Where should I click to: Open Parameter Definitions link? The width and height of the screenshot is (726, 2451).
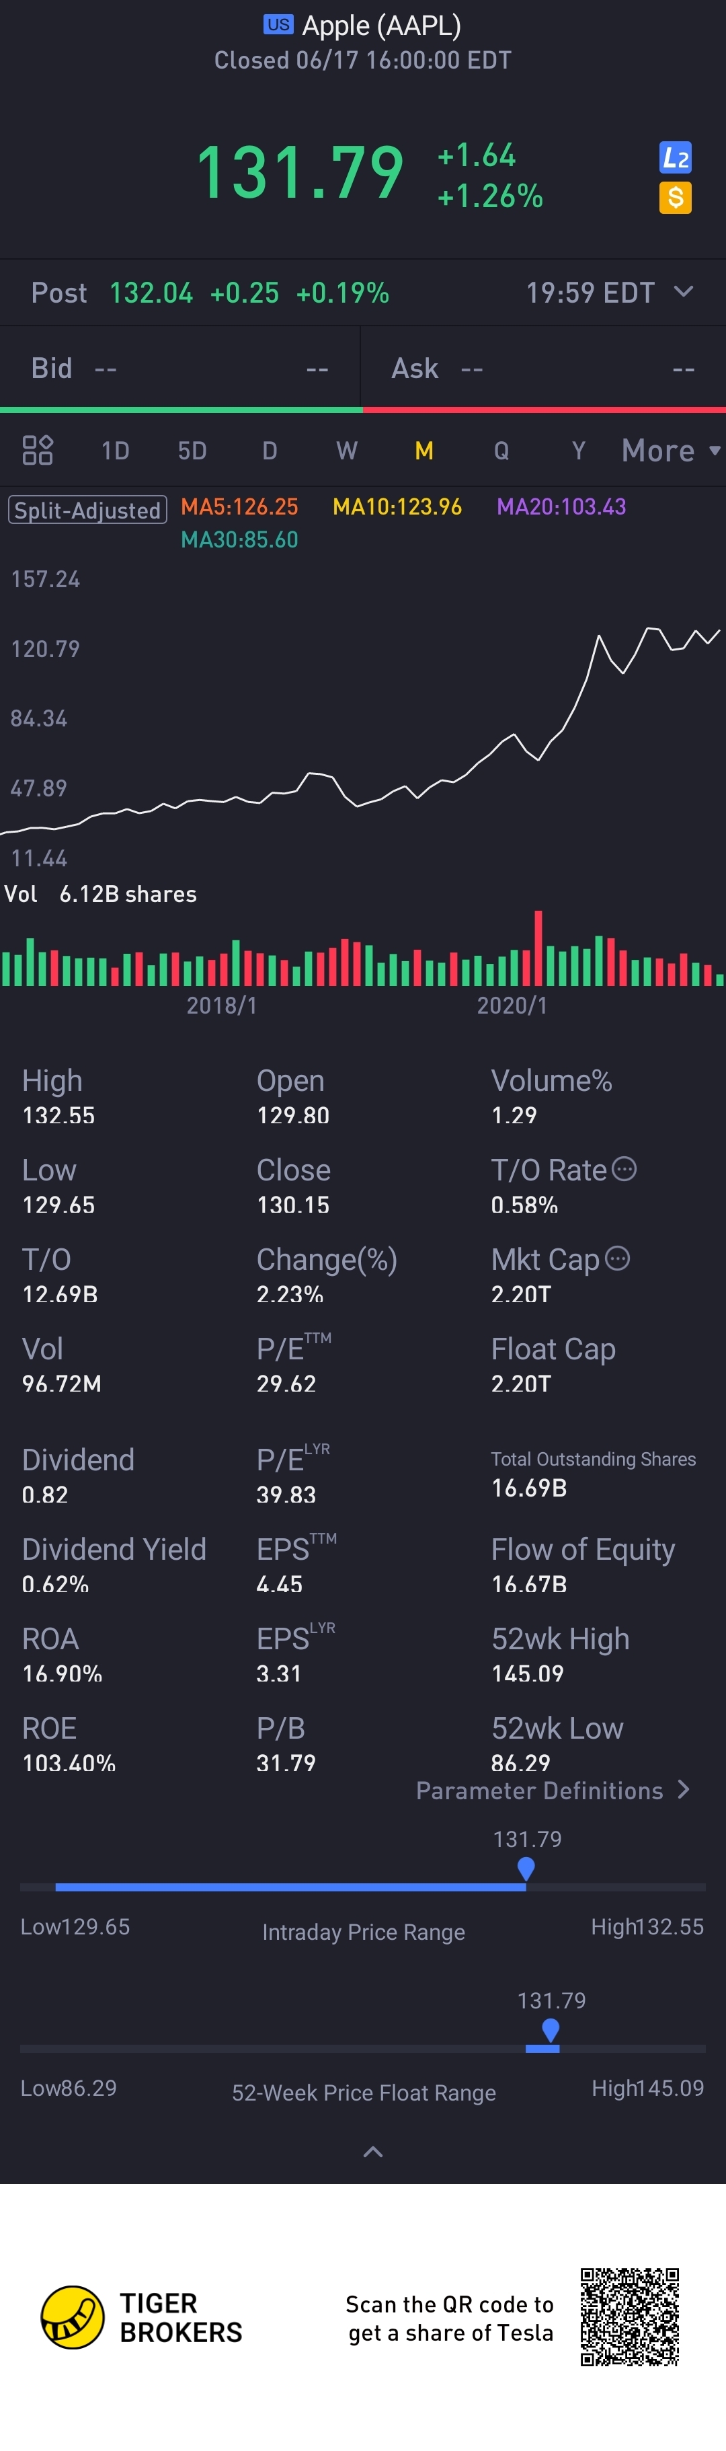pyautogui.click(x=552, y=1790)
